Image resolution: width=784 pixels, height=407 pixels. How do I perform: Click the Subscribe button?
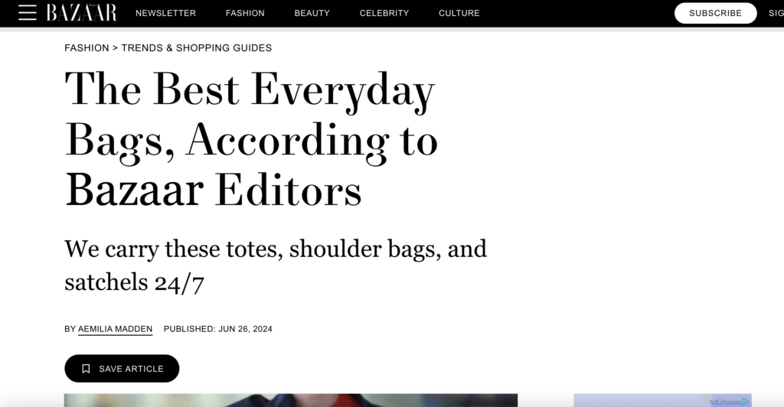716,13
